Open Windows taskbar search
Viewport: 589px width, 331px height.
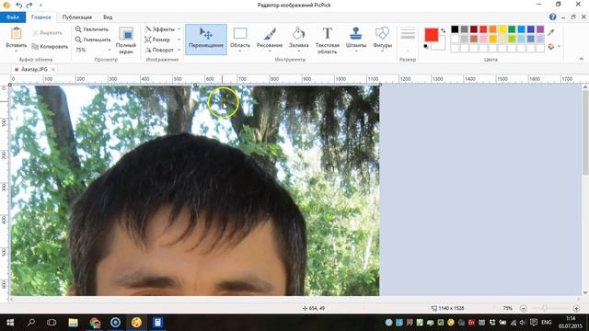click(x=31, y=323)
